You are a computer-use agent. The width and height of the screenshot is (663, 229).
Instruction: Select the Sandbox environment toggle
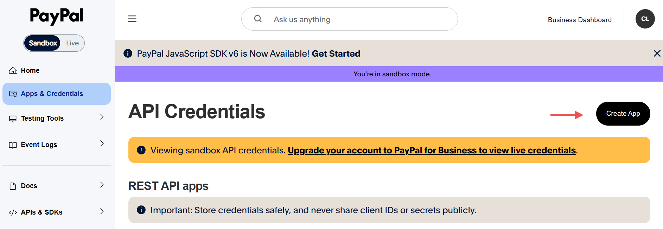(43, 43)
